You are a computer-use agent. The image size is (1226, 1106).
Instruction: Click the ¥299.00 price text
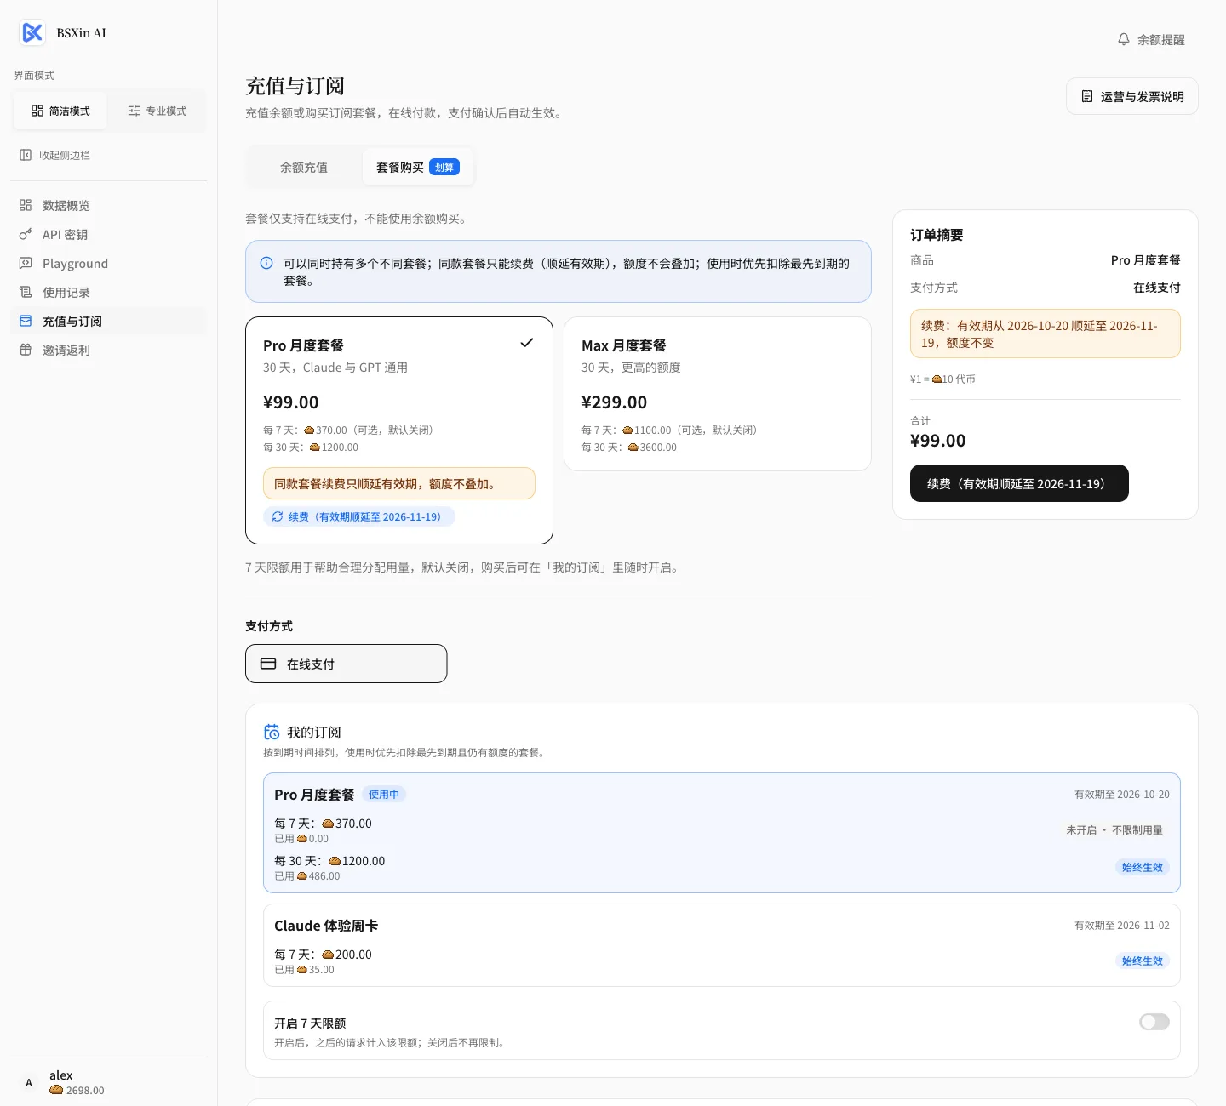point(614,402)
